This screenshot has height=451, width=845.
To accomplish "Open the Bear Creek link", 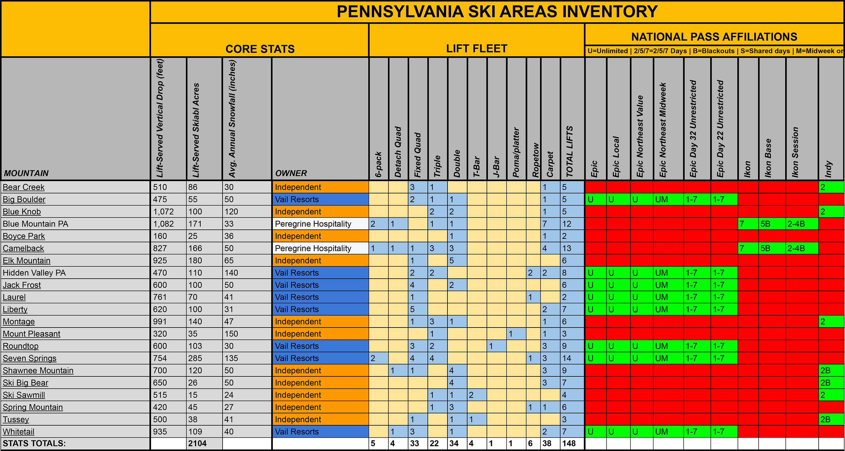I will pos(24,187).
